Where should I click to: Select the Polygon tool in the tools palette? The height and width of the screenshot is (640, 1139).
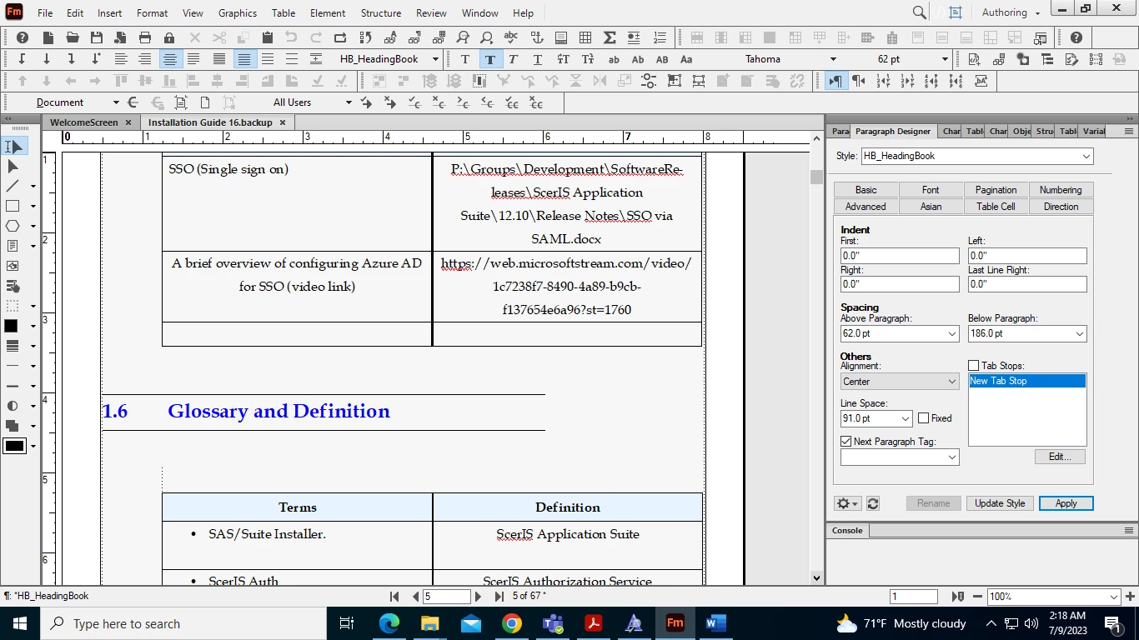tap(13, 226)
